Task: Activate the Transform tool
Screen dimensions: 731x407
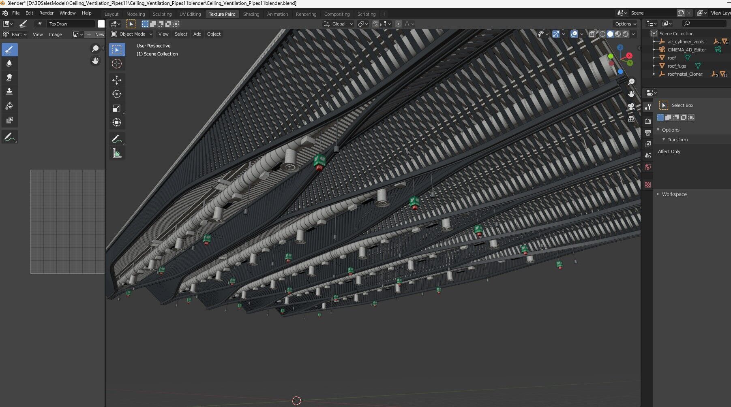Action: pyautogui.click(x=117, y=122)
